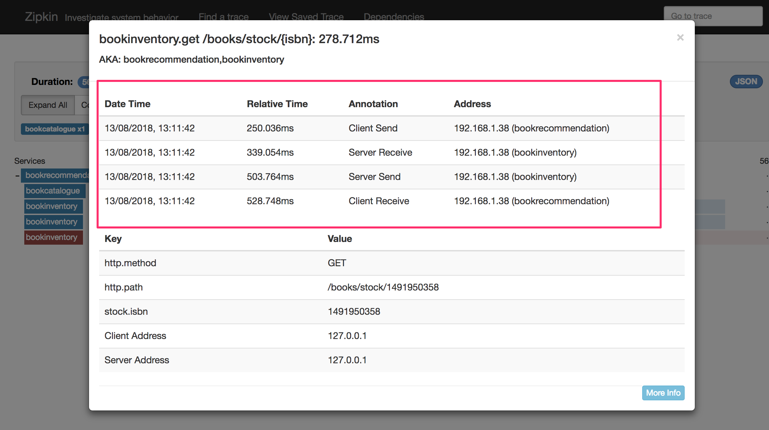This screenshot has width=769, height=430.
Task: Open the Dependencies tab
Action: click(394, 17)
